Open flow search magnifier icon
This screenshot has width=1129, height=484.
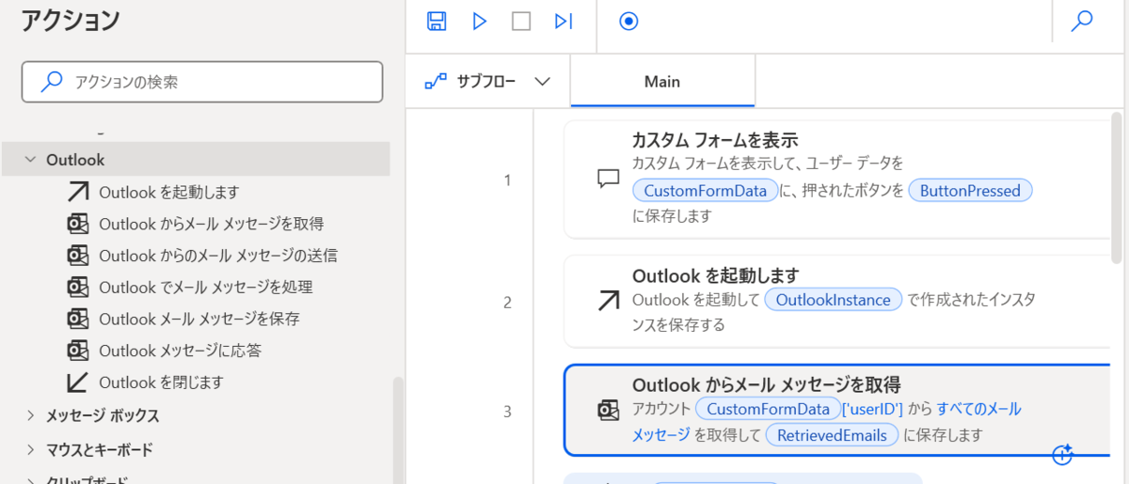point(1082,21)
